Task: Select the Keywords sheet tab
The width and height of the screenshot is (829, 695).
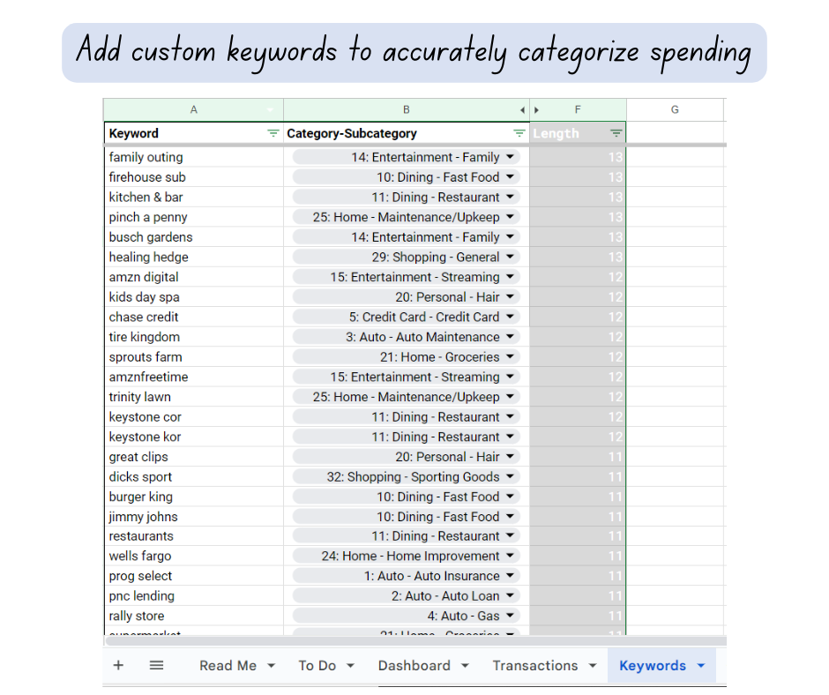Action: pos(653,665)
